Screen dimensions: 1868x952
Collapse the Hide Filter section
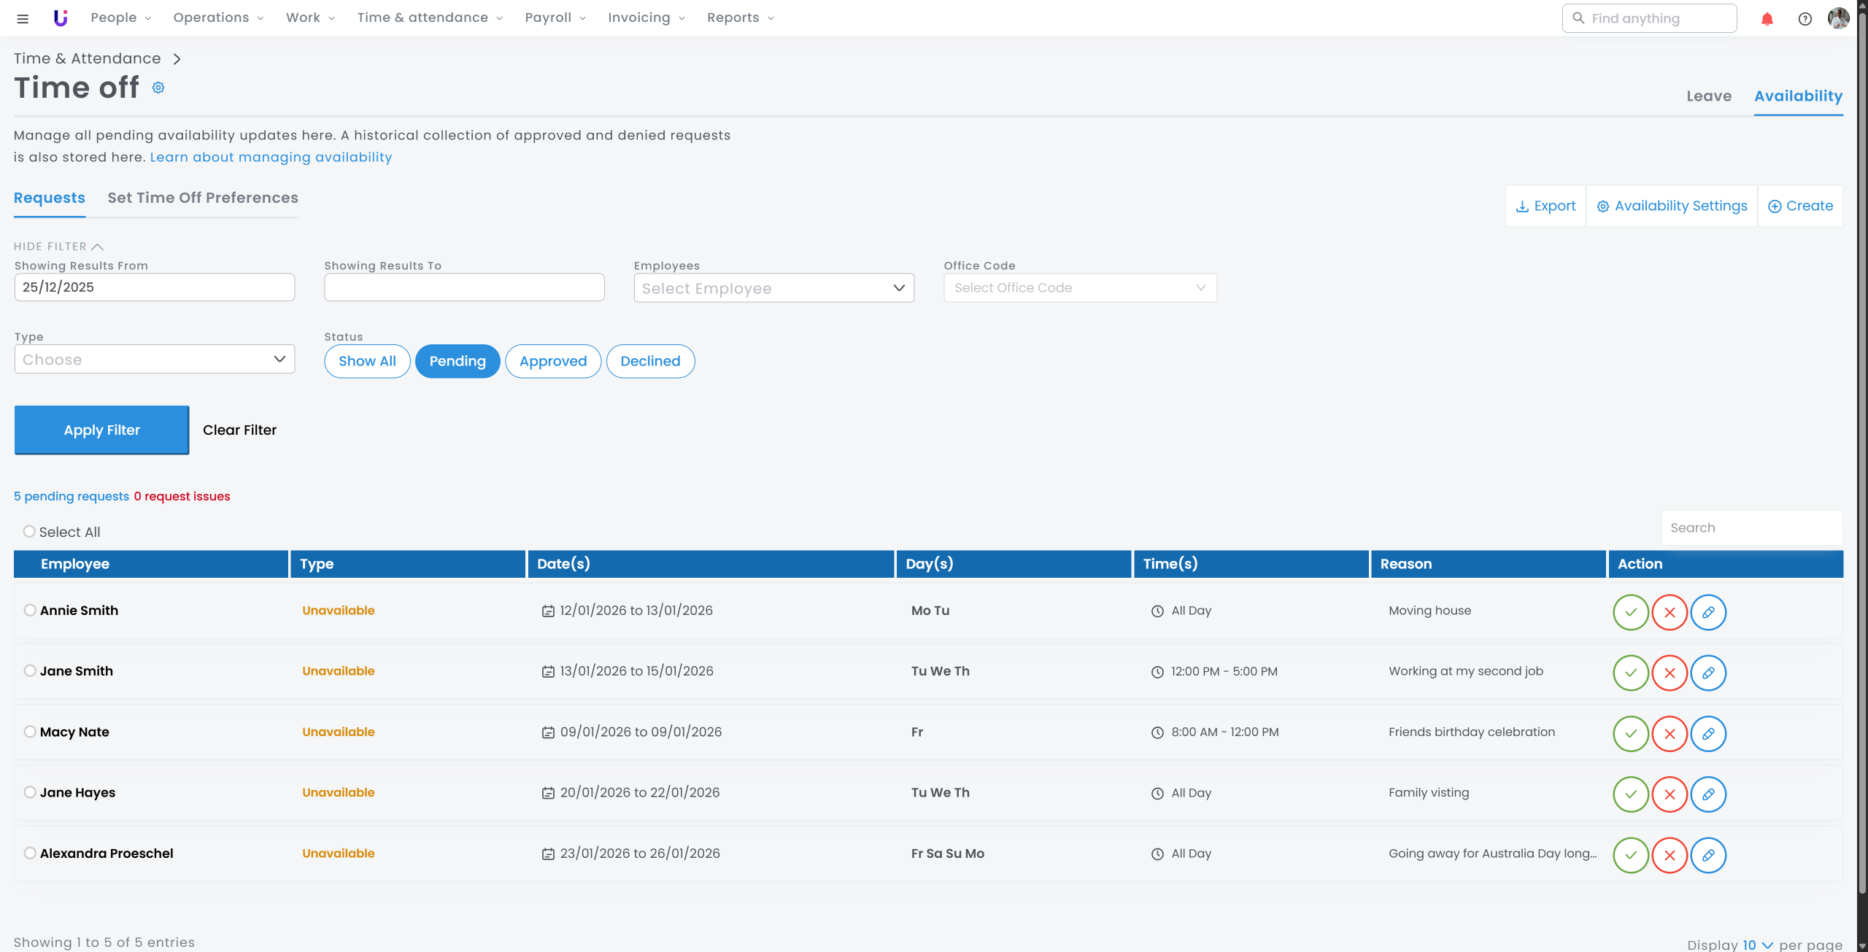(x=58, y=247)
